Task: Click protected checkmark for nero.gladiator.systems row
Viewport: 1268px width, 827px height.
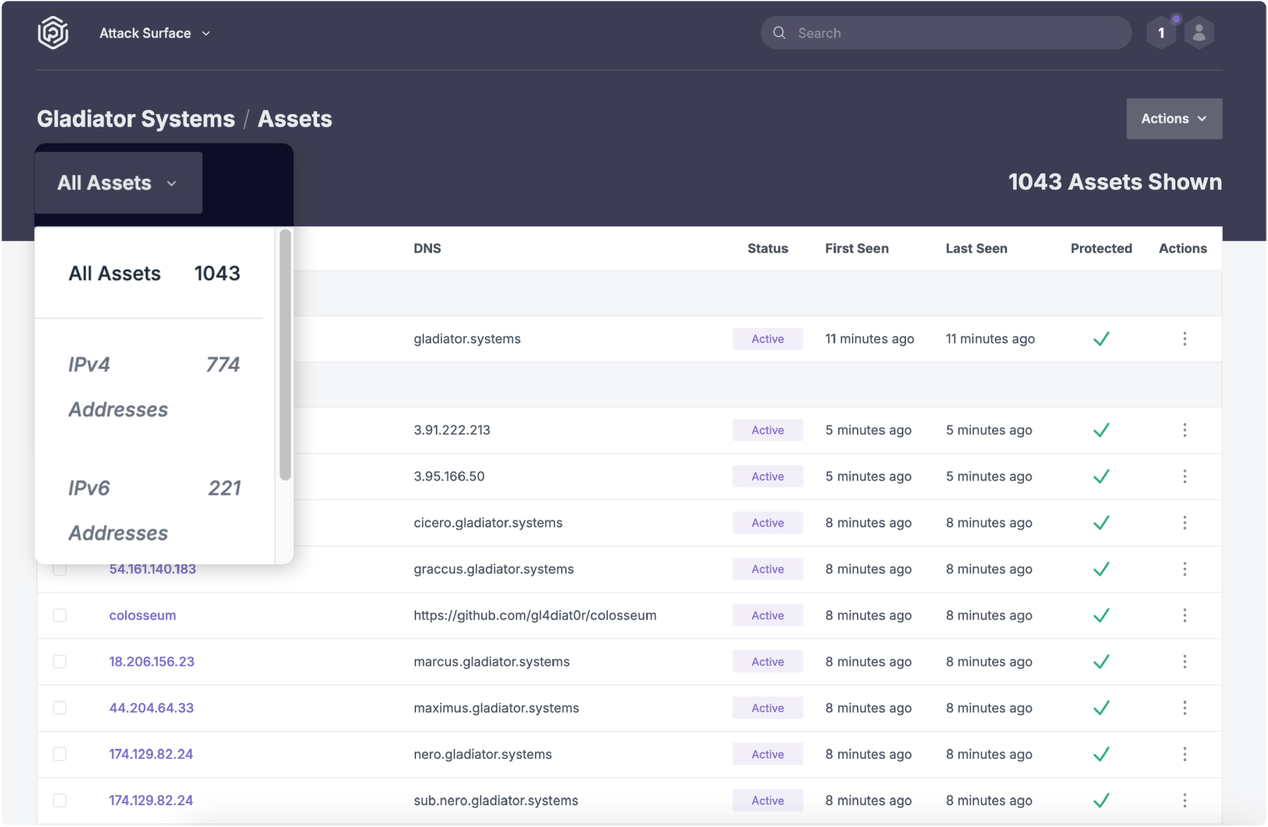Action: (x=1102, y=754)
